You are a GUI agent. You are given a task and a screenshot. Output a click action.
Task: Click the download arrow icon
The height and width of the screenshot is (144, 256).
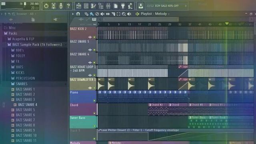click(140, 6)
